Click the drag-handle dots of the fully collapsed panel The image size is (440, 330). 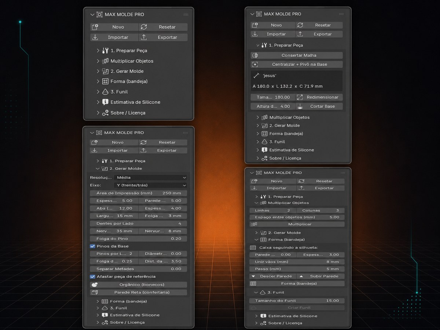(186, 15)
